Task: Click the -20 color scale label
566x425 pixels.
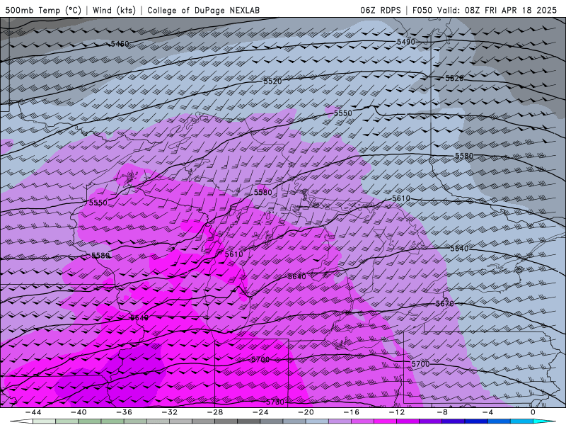Action: point(306,412)
